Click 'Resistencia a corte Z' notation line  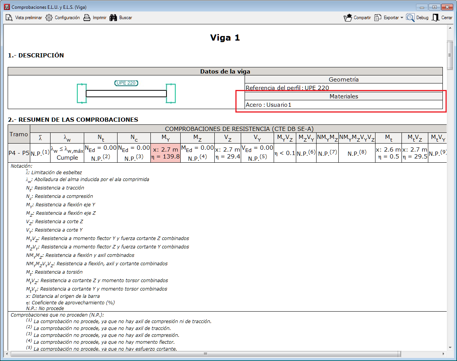point(54,222)
